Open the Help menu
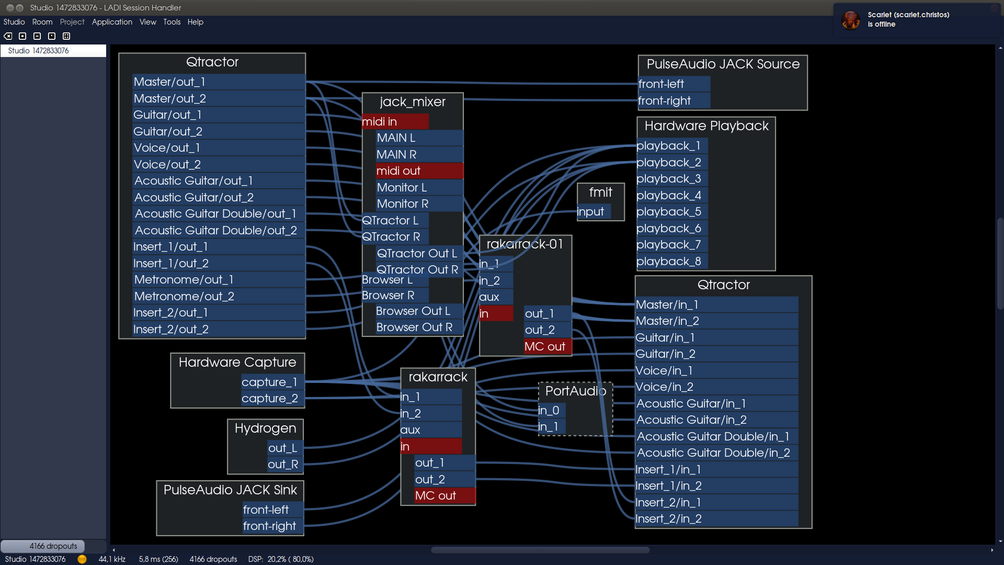1004x565 pixels. [x=196, y=22]
